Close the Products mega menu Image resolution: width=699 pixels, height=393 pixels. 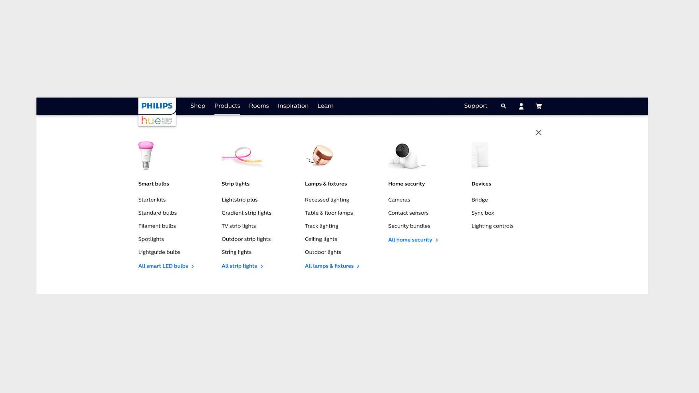point(539,132)
